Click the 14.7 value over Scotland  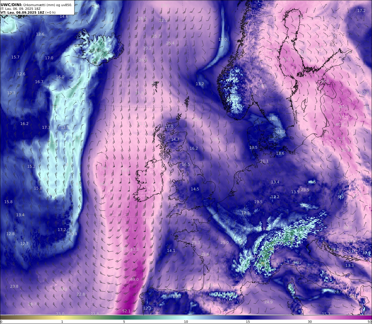(x=175, y=139)
